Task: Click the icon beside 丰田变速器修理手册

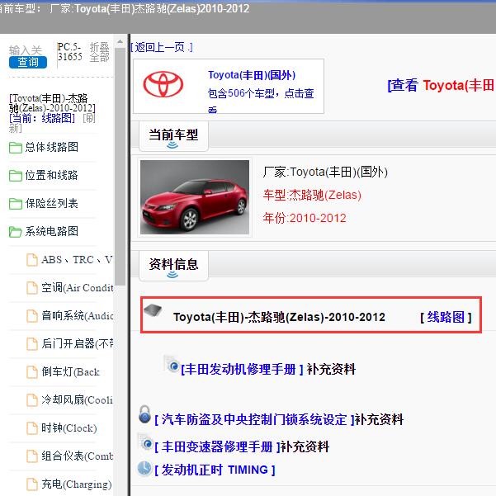Action: [145, 442]
